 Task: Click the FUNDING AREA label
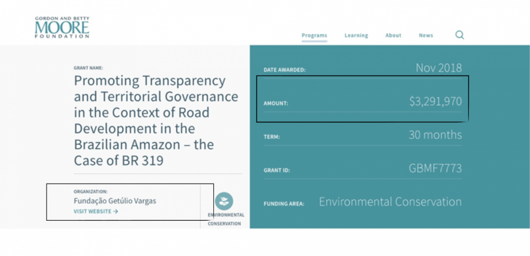(x=284, y=204)
